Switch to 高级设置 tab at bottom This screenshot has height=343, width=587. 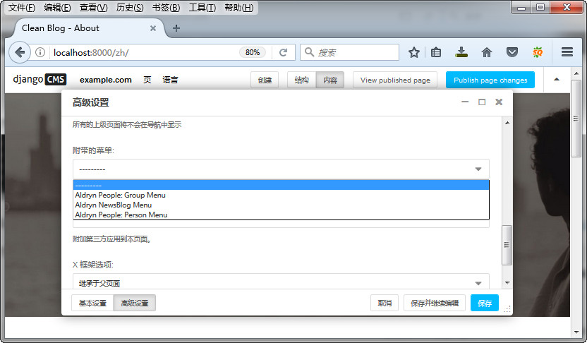click(134, 303)
